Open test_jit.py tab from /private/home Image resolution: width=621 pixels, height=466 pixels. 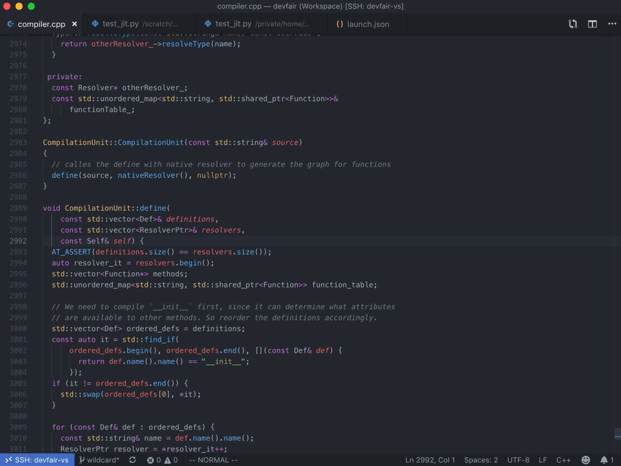click(262, 24)
